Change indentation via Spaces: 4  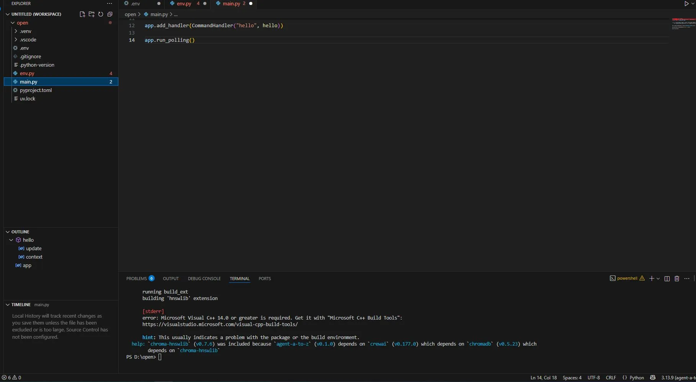click(x=572, y=378)
